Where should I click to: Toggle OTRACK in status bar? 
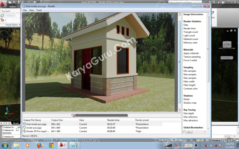[x=73, y=140]
